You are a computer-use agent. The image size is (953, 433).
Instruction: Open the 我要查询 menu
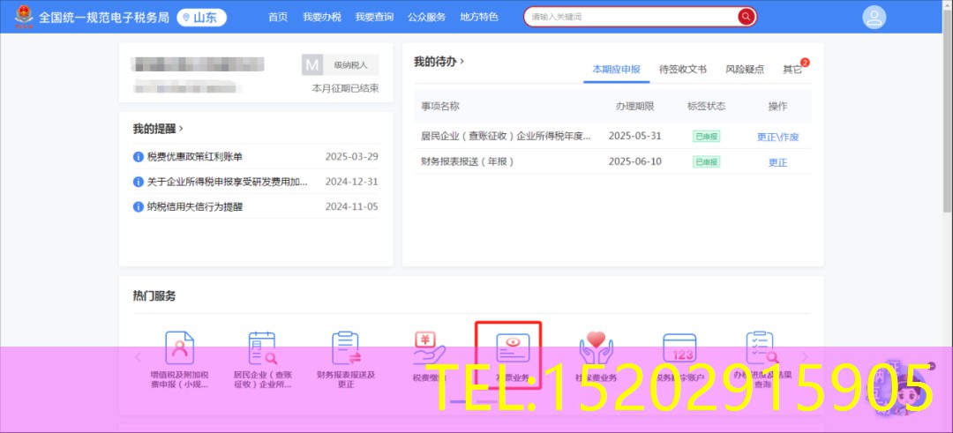coord(374,17)
